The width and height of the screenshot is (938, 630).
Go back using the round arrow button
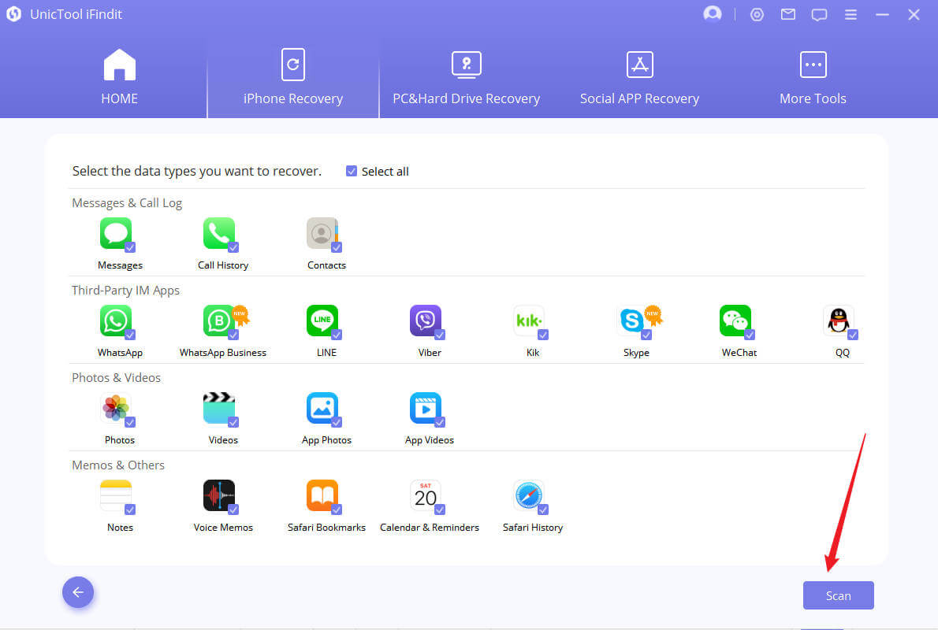(x=78, y=592)
